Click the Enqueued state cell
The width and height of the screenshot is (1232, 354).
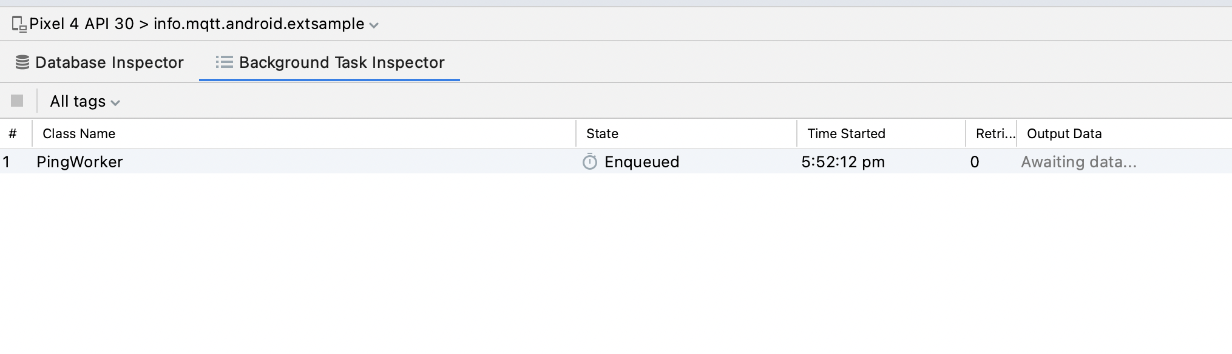point(641,162)
